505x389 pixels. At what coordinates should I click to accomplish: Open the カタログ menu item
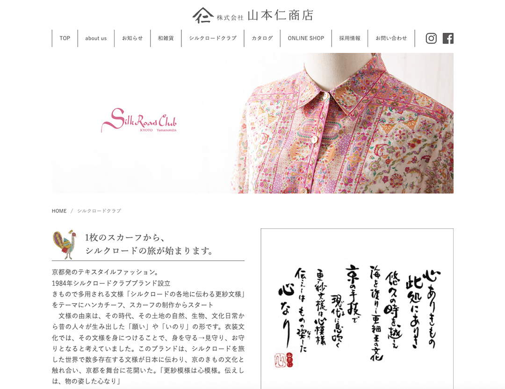coord(262,38)
